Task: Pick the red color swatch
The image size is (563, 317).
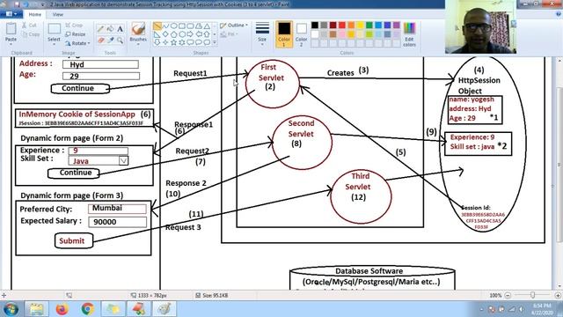Action: pyautogui.click(x=342, y=26)
